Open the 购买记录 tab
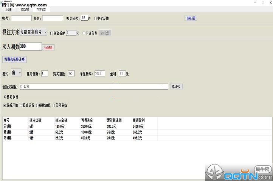273x181 pixels. click(25, 9)
